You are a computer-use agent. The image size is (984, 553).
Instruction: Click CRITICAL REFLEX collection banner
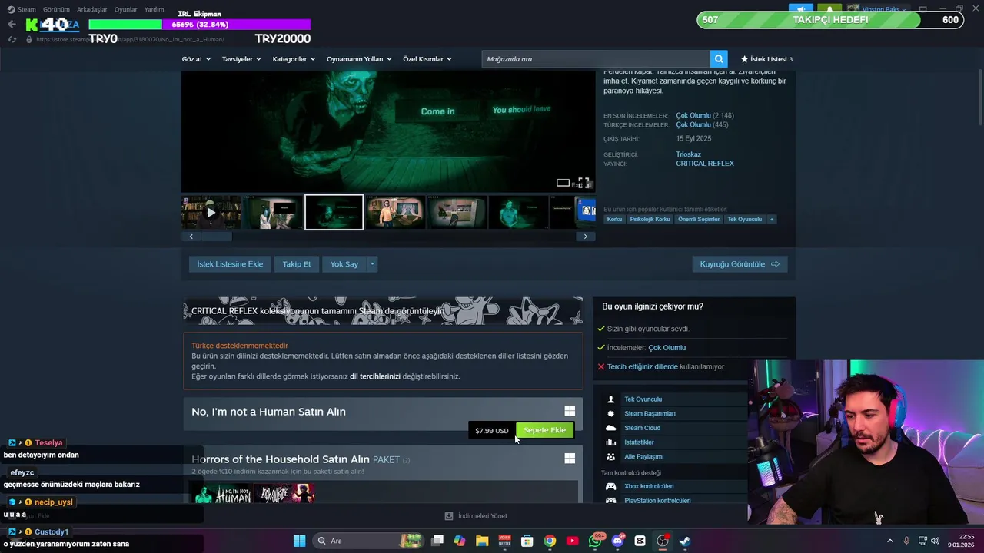click(x=383, y=311)
